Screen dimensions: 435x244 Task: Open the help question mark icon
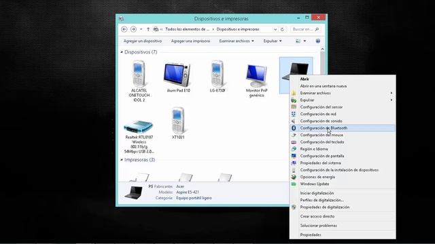(318, 41)
